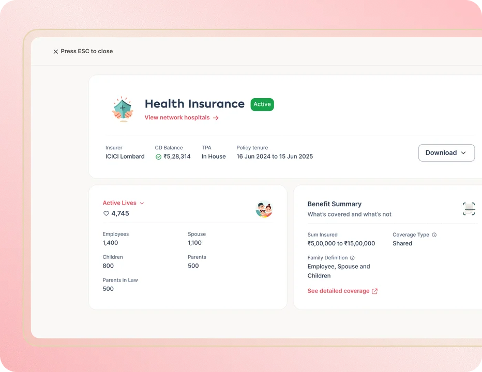The width and height of the screenshot is (482, 372).
Task: Open View network hospitals
Action: tap(178, 117)
